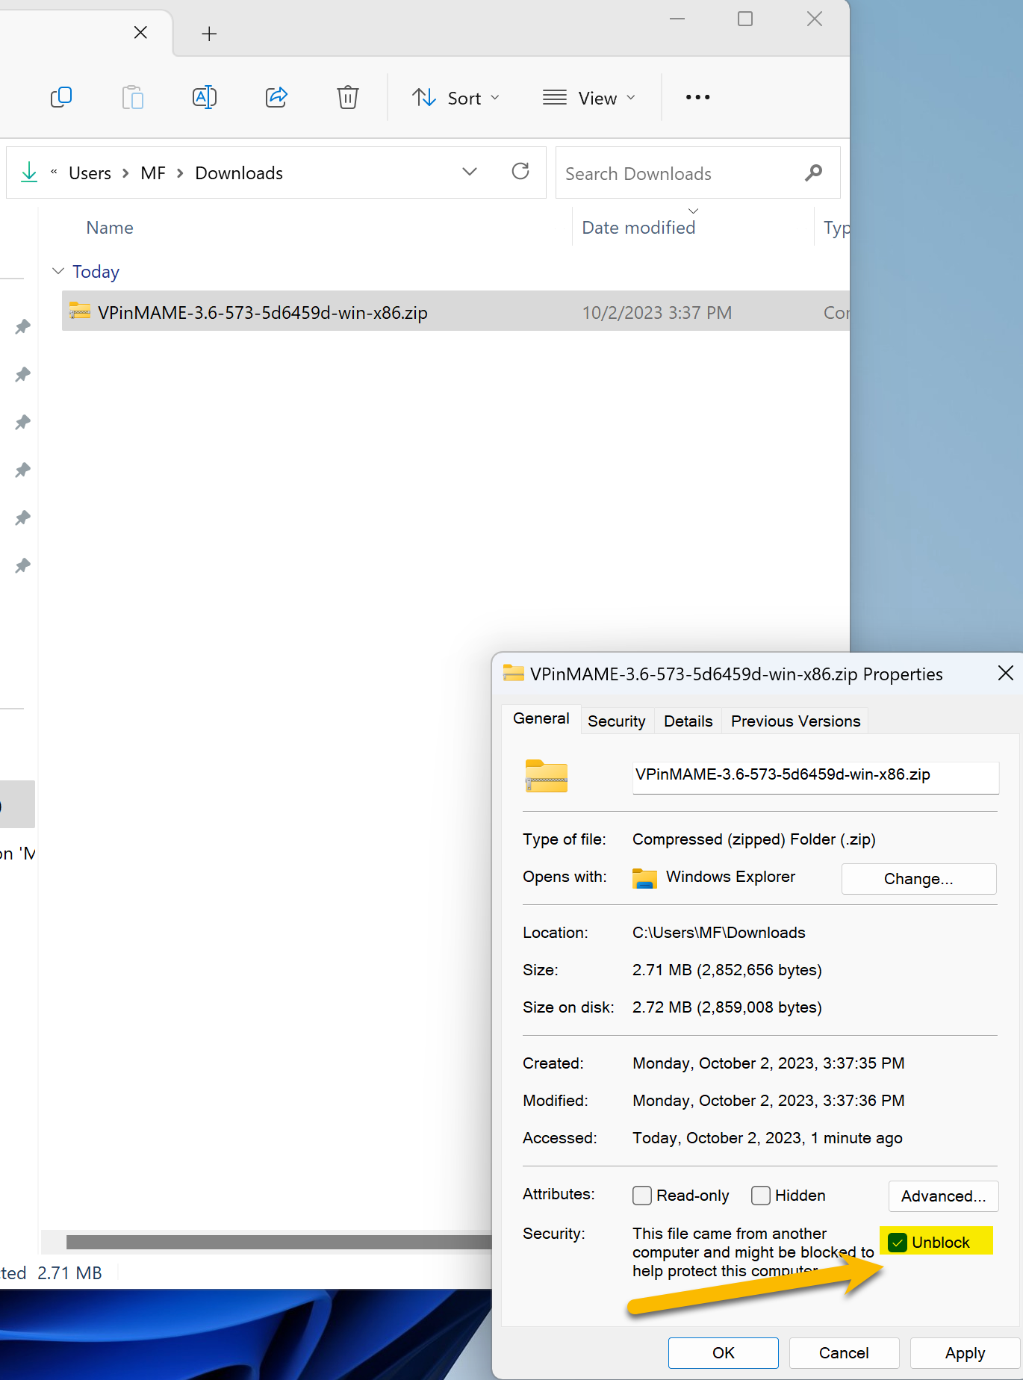
Task: Add a new Explorer tab
Action: [x=209, y=34]
